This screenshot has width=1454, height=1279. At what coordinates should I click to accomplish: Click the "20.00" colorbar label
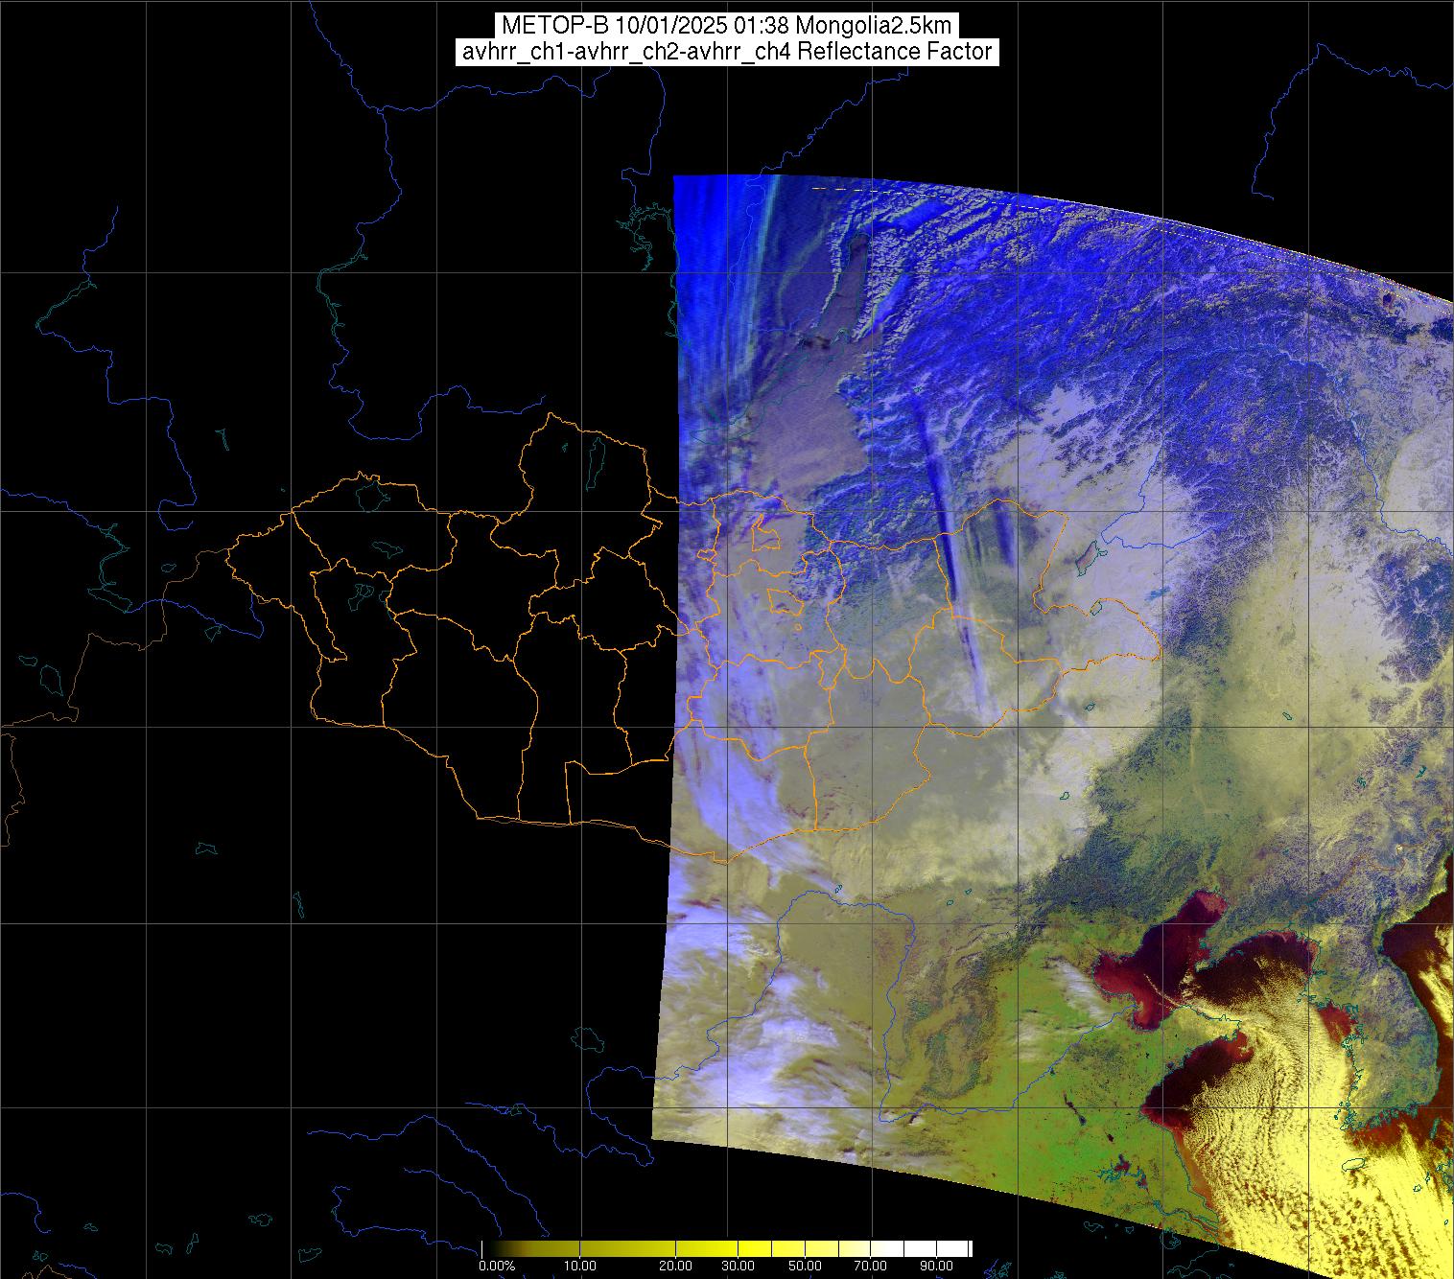pyautogui.click(x=677, y=1267)
